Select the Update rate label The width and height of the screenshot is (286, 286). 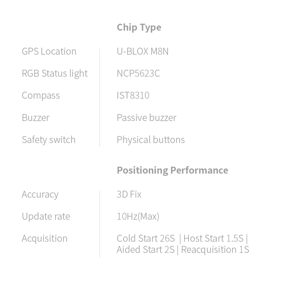46,217
